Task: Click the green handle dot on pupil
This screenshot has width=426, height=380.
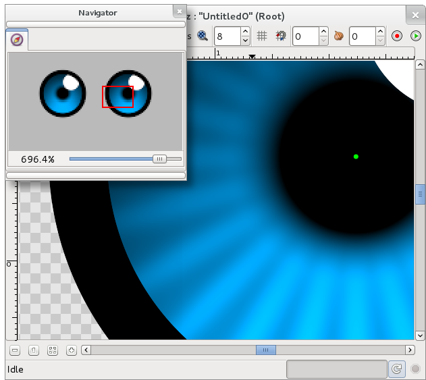Action: pos(356,157)
